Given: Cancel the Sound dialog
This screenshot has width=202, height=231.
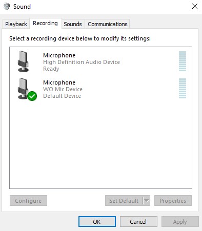Looking at the screenshot, I should click(138, 222).
